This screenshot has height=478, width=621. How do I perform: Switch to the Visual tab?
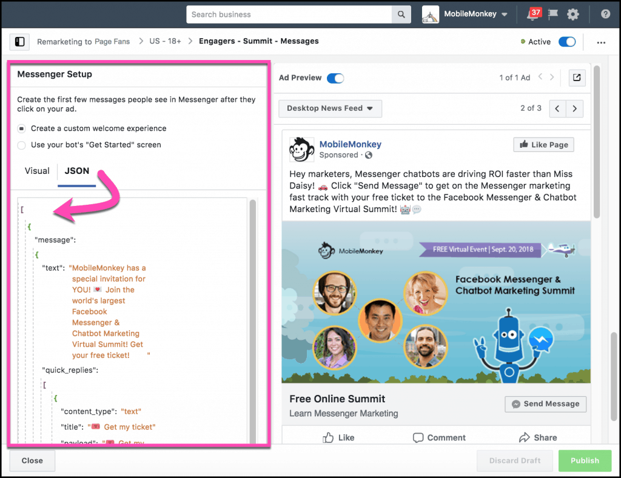(x=36, y=171)
